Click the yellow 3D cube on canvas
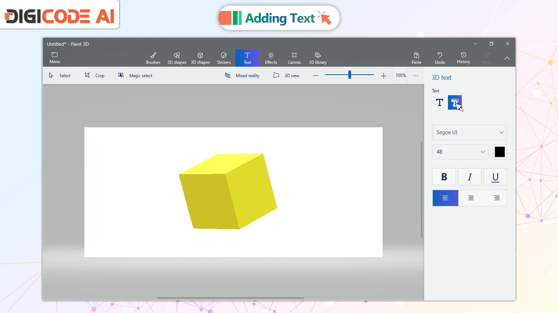Viewport: 558px width, 313px height. (x=228, y=192)
